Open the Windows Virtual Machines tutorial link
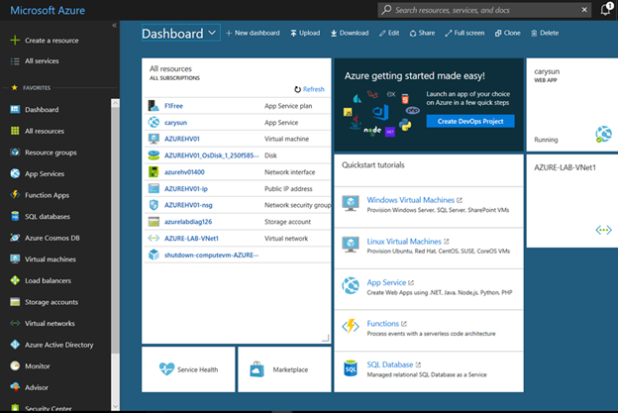 410,200
